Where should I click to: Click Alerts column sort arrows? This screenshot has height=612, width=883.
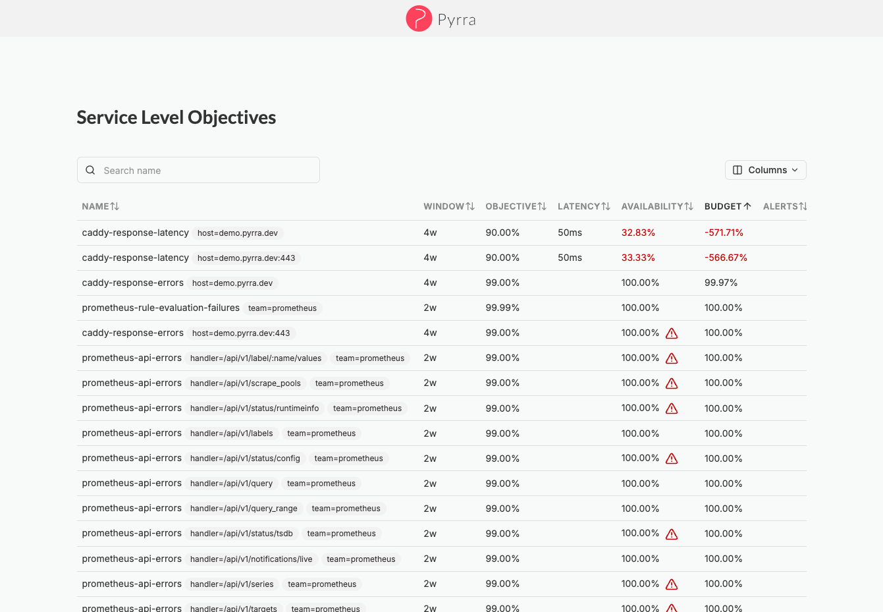pos(803,206)
